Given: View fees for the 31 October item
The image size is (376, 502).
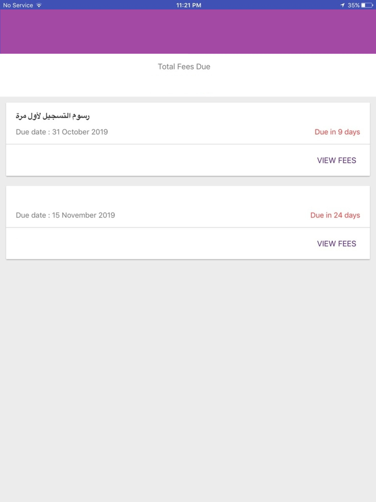Looking at the screenshot, I should point(337,160).
